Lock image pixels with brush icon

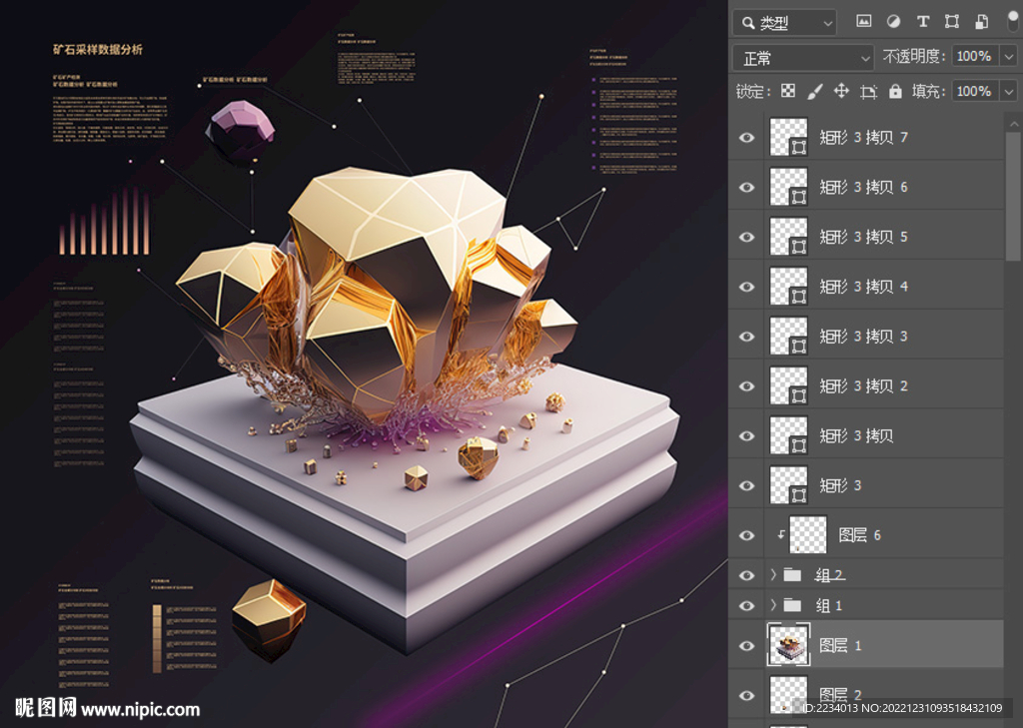click(814, 91)
